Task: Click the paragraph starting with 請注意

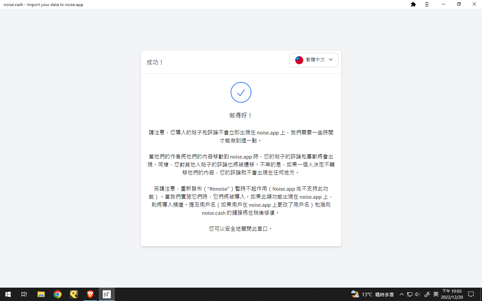Action: click(x=241, y=136)
